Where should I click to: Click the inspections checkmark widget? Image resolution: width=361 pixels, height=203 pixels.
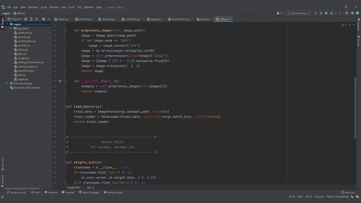(344, 25)
